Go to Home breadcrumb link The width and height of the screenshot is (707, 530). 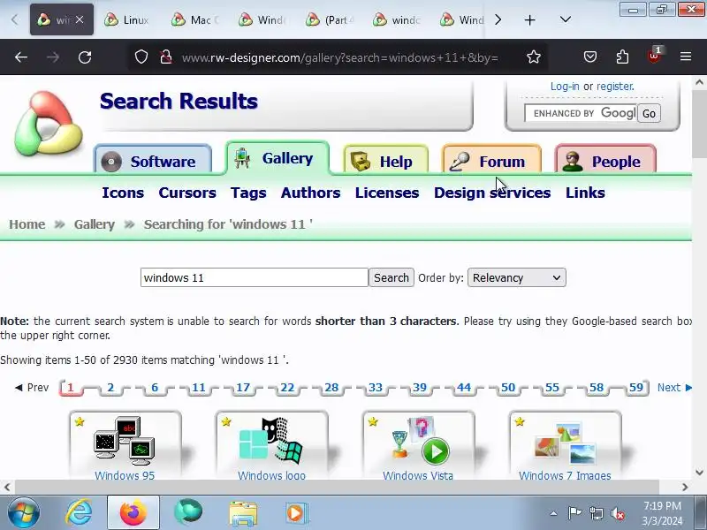click(27, 224)
